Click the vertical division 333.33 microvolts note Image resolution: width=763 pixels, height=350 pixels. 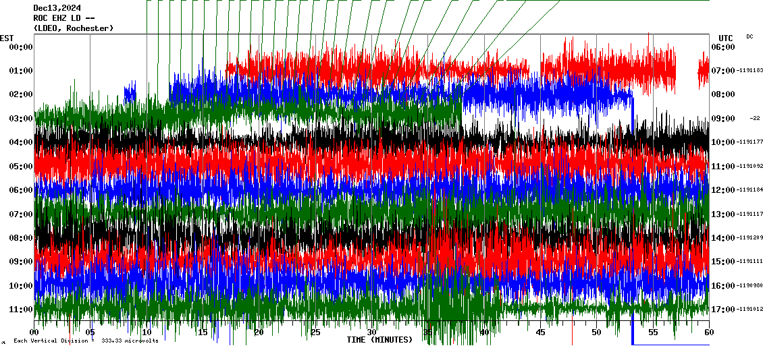[86, 341]
